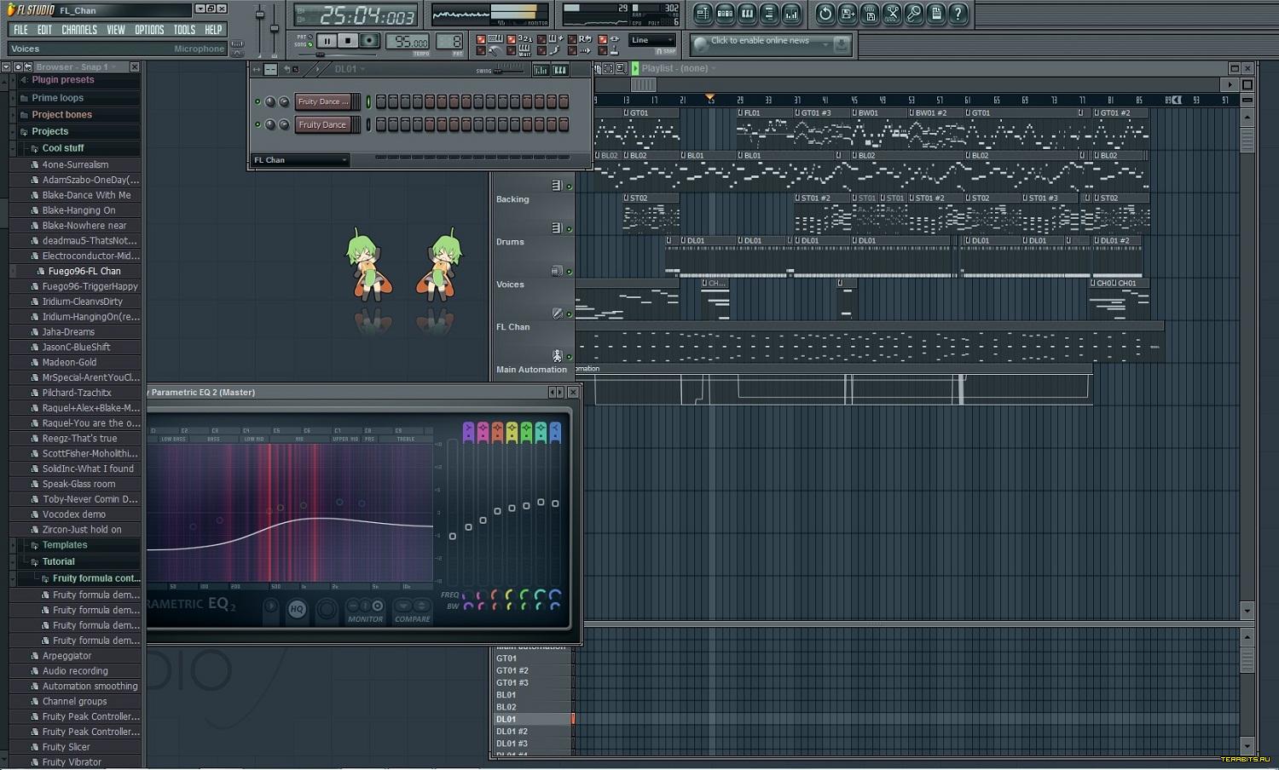1279x770 pixels.
Task: Click the first Fruity Dance channel button
Action: point(323,101)
